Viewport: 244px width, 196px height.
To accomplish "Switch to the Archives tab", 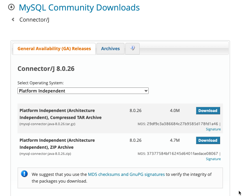I will [x=110, y=49].
